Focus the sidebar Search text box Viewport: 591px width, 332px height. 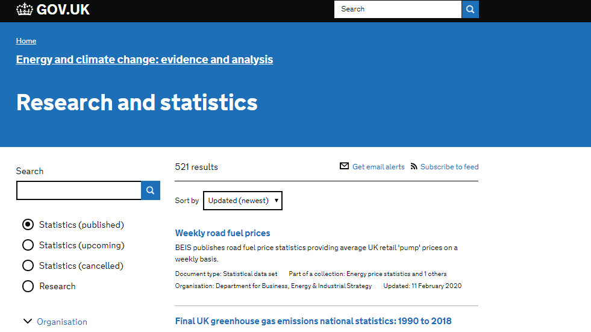point(79,190)
